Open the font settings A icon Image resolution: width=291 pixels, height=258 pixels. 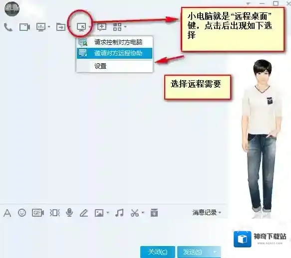click(7, 213)
